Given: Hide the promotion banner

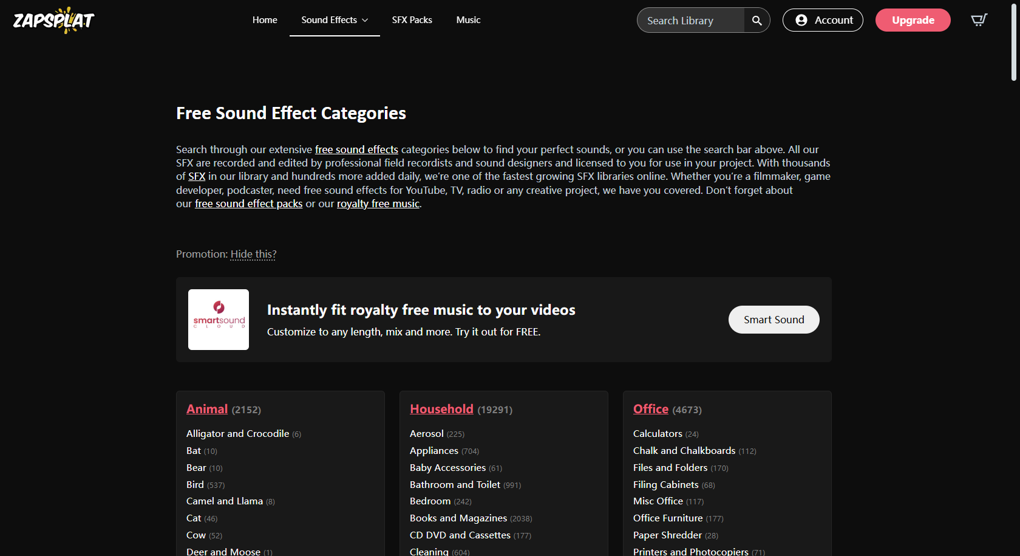Looking at the screenshot, I should 253,254.
